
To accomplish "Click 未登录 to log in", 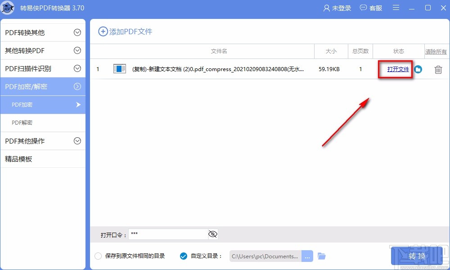I will (x=337, y=8).
